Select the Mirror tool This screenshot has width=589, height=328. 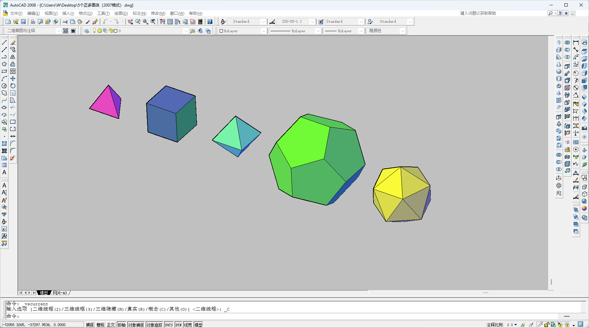point(13,57)
